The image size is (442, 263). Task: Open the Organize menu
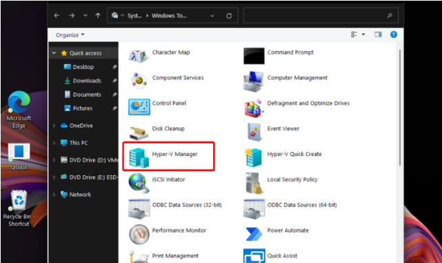[x=70, y=35]
